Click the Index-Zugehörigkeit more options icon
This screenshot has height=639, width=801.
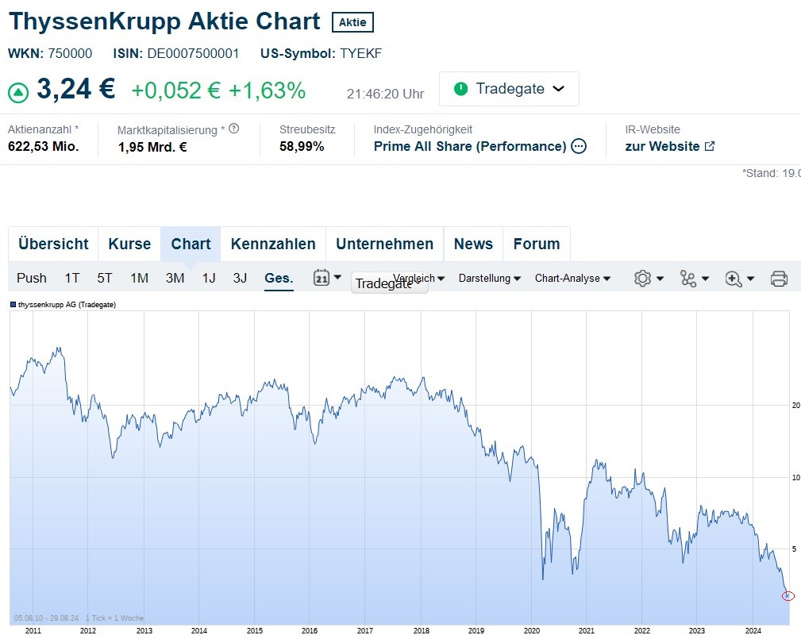pos(579,146)
